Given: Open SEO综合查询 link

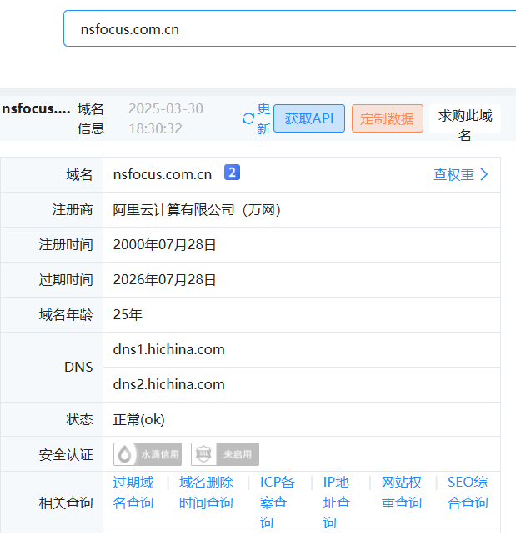Looking at the screenshot, I should pyautogui.click(x=468, y=493).
